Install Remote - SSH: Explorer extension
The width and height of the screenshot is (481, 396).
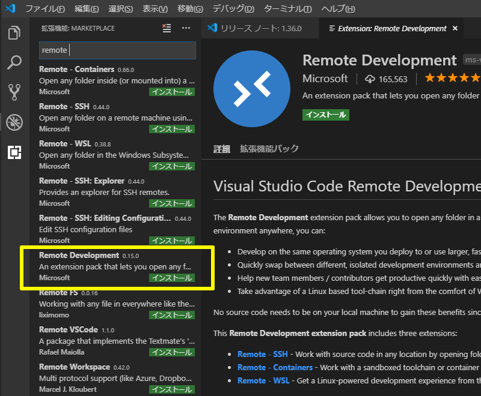click(172, 203)
